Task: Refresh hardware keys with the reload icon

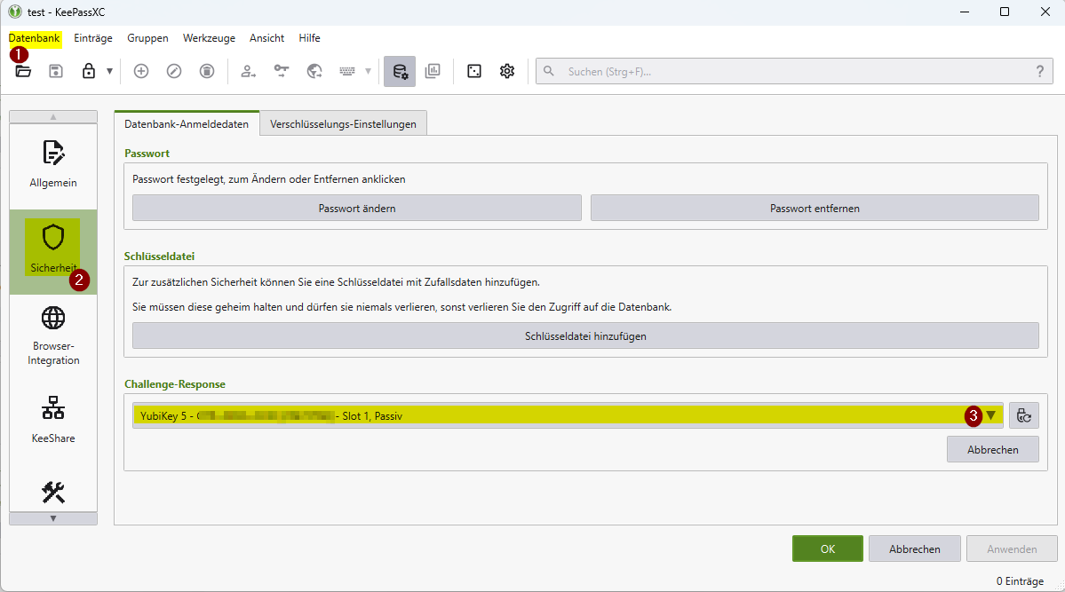Action: coord(1023,415)
